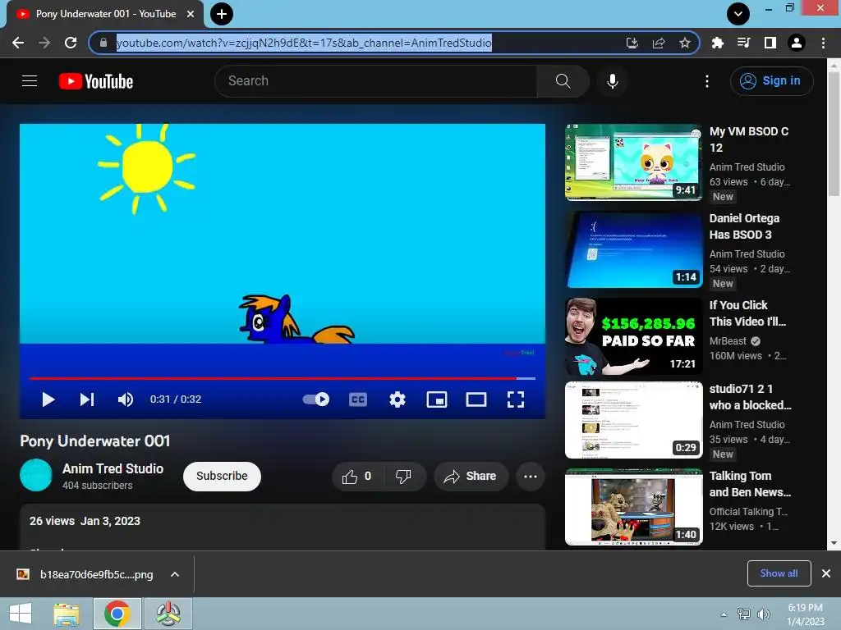Image resolution: width=841 pixels, height=630 pixels.
Task: Go to YouTube home logo
Action: pyautogui.click(x=96, y=81)
